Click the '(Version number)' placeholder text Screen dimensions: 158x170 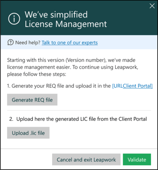coord(86,60)
